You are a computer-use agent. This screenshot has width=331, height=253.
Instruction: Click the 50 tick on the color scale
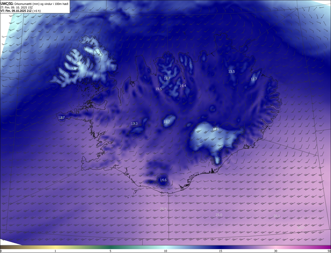tap(329, 251)
